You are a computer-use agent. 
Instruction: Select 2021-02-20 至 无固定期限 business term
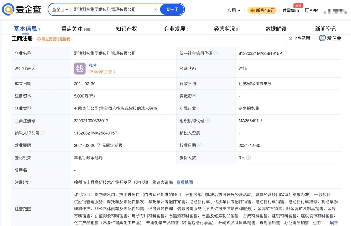[98, 145]
